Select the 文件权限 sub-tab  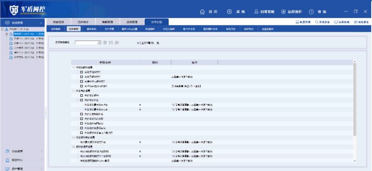click(109, 29)
